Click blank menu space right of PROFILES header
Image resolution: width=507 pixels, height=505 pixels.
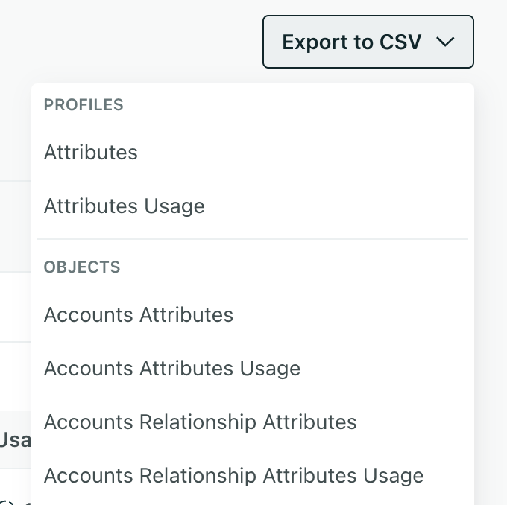coord(336,105)
